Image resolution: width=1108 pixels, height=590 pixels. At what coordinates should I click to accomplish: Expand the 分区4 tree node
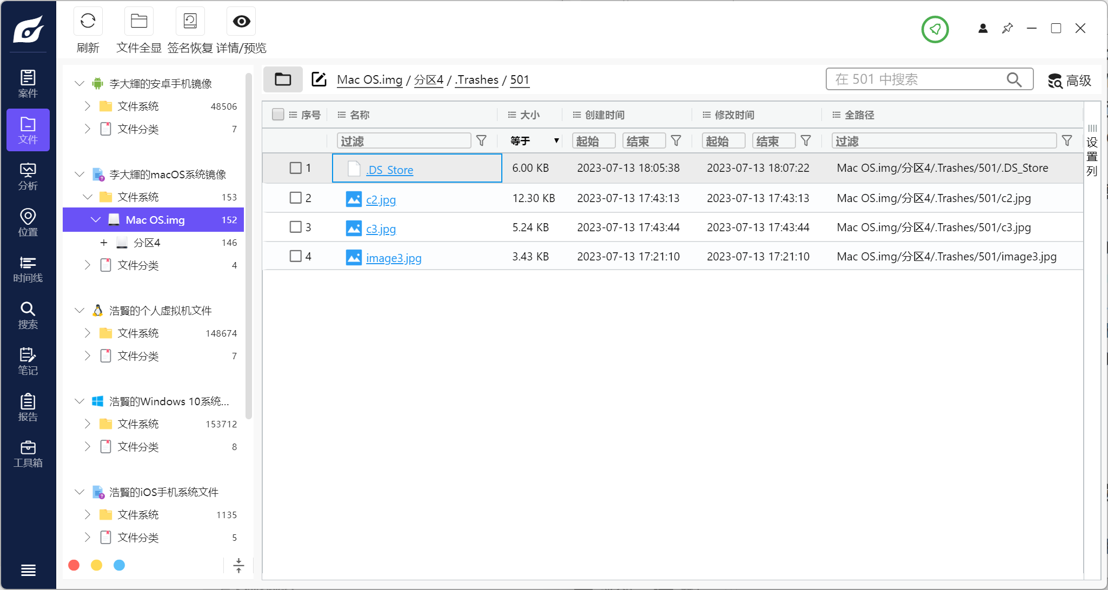point(104,243)
